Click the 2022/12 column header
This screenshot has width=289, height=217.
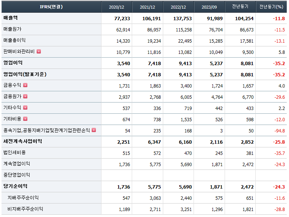[x=178, y=7]
